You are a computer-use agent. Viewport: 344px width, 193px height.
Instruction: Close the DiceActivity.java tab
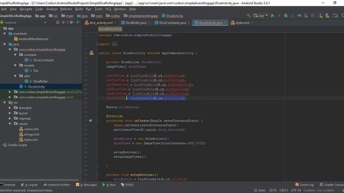coord(225,23)
